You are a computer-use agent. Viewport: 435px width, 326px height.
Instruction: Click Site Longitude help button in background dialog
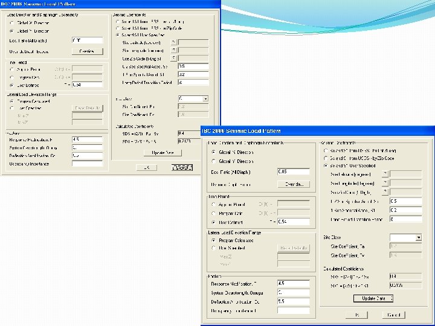(173, 50)
